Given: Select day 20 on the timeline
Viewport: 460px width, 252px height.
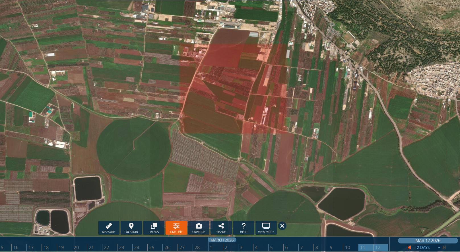Looking at the screenshot, I should pos(76,247).
